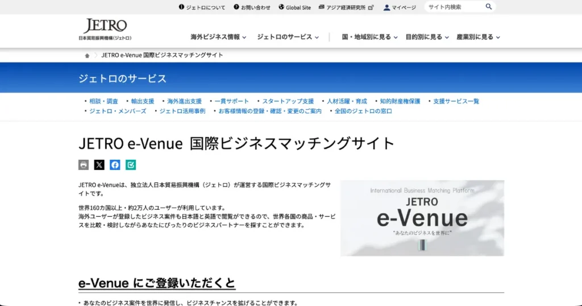Viewport: 582px width, 306px height.
Task: Open the 産業別に見る dropdown
Action: 478,37
